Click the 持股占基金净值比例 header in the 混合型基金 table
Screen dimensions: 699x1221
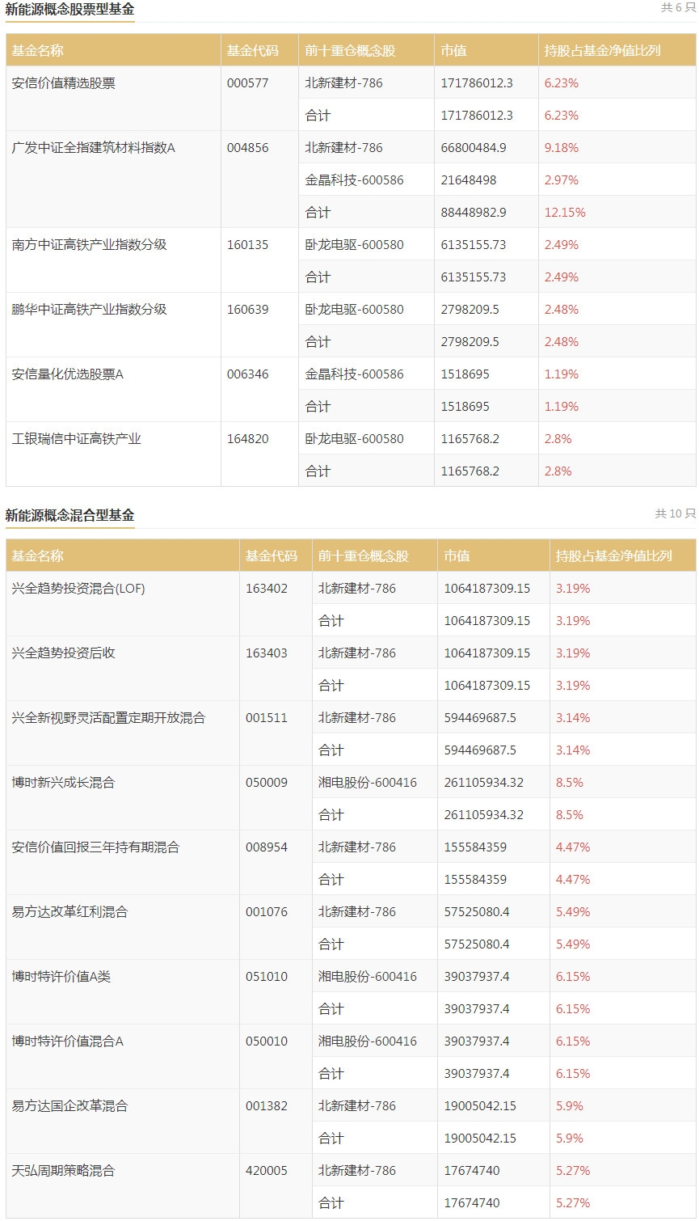coord(614,556)
